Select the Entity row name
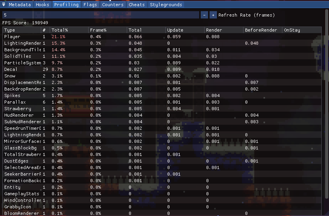 tap(12, 187)
